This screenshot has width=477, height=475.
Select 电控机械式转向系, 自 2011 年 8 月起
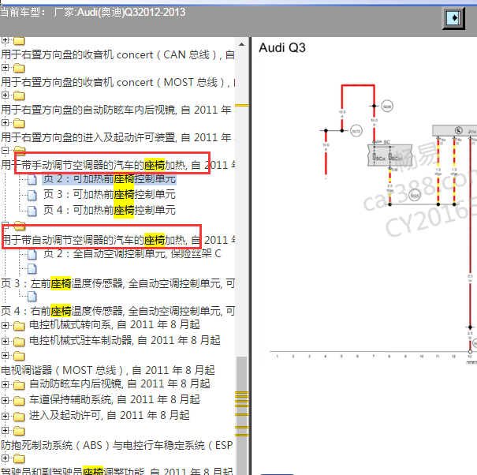[x=114, y=324]
